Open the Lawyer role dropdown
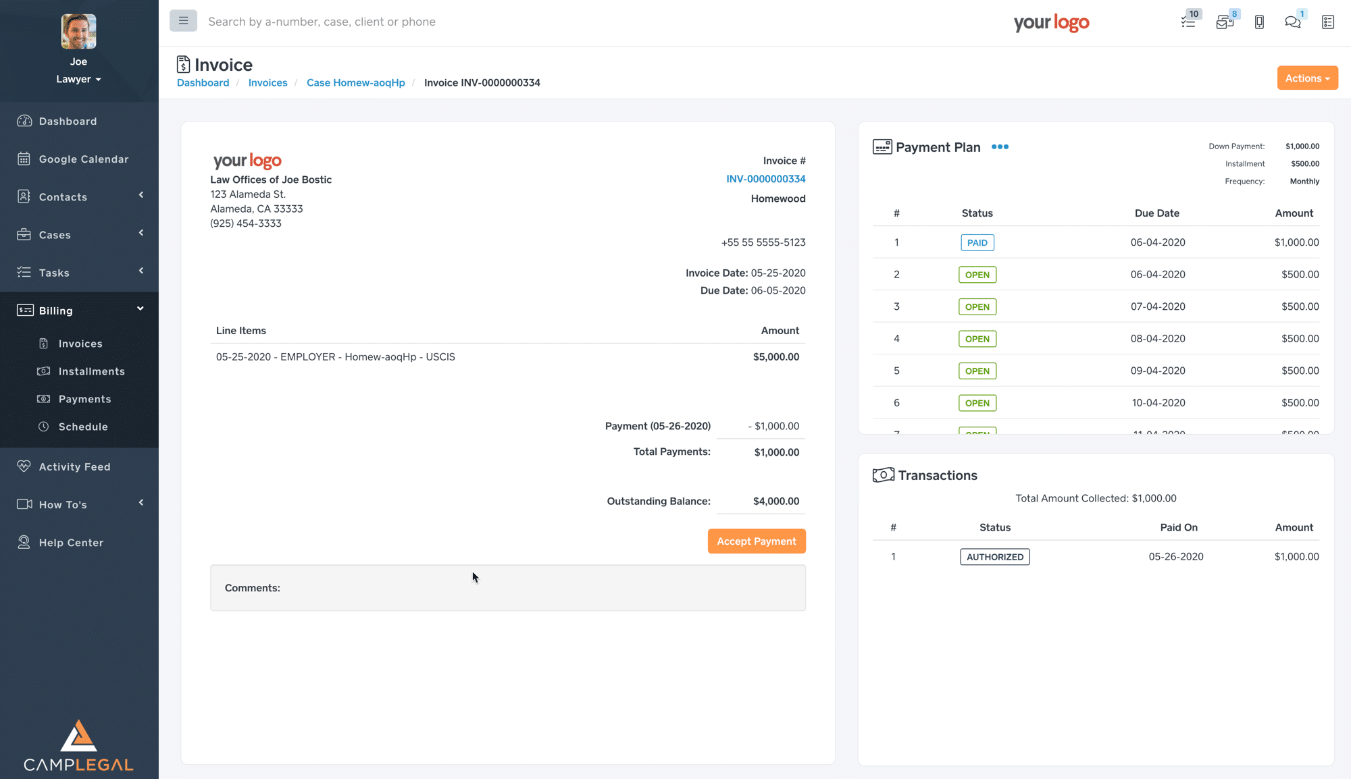Image resolution: width=1351 pixels, height=779 pixels. (78, 79)
